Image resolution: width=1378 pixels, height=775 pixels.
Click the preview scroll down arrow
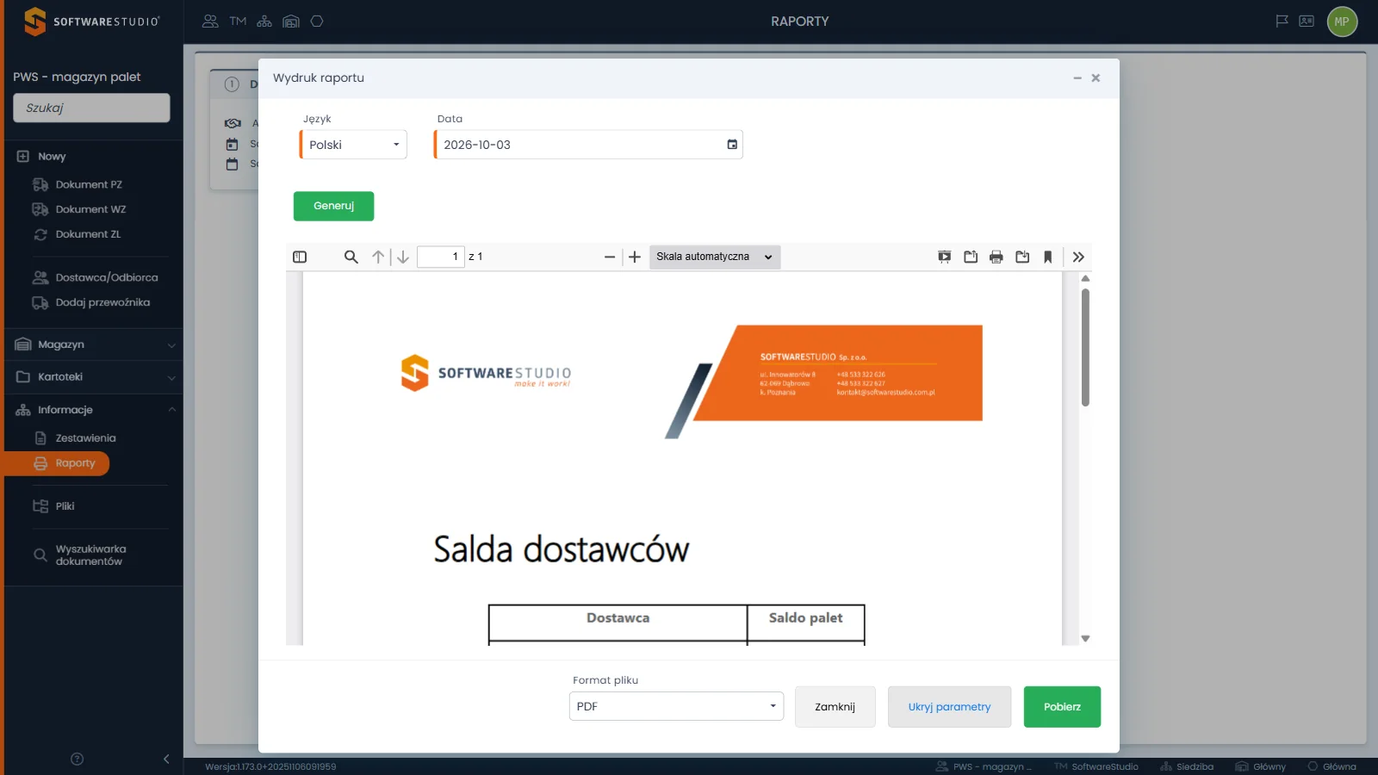[x=1085, y=638]
